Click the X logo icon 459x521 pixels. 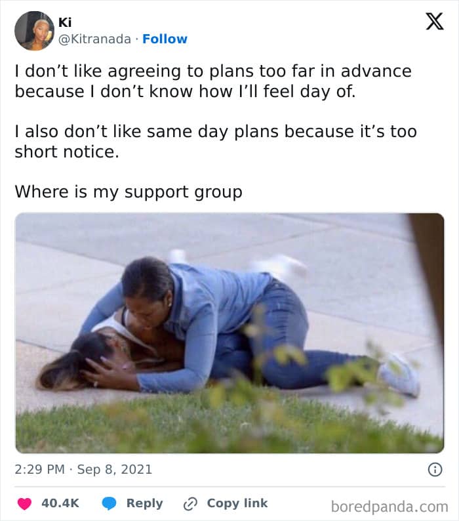coord(435,21)
